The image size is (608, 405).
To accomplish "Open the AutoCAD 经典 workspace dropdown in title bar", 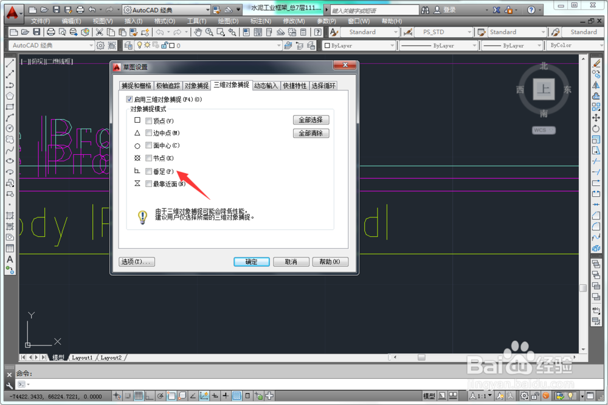I will (167, 10).
